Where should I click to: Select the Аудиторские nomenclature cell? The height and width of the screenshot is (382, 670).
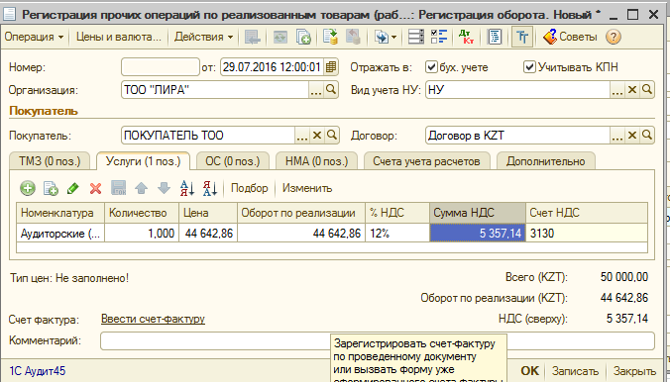coord(60,234)
